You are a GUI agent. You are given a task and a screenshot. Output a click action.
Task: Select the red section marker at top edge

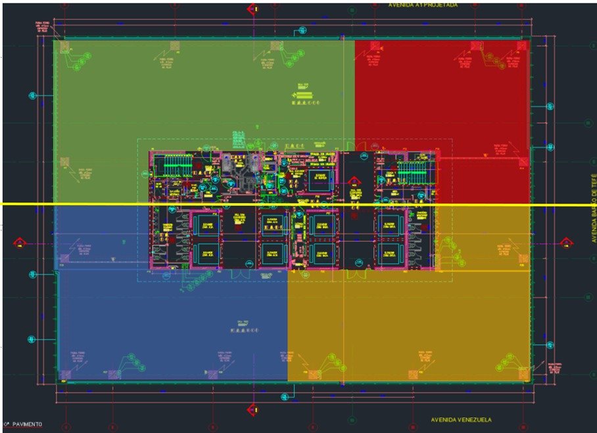point(251,9)
